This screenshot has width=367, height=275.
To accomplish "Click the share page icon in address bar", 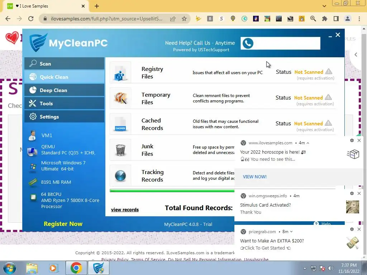I will click(173, 19).
